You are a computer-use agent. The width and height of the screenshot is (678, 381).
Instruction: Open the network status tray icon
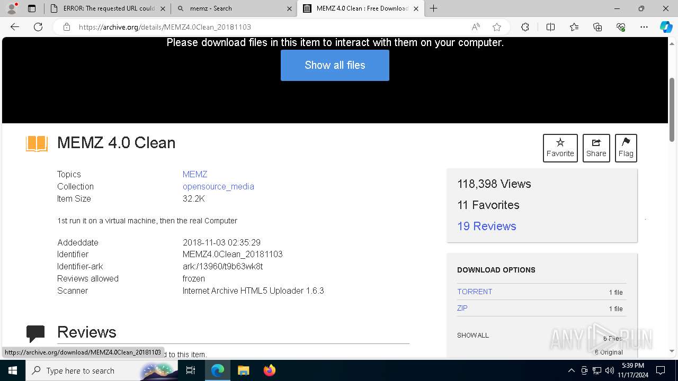click(x=597, y=370)
